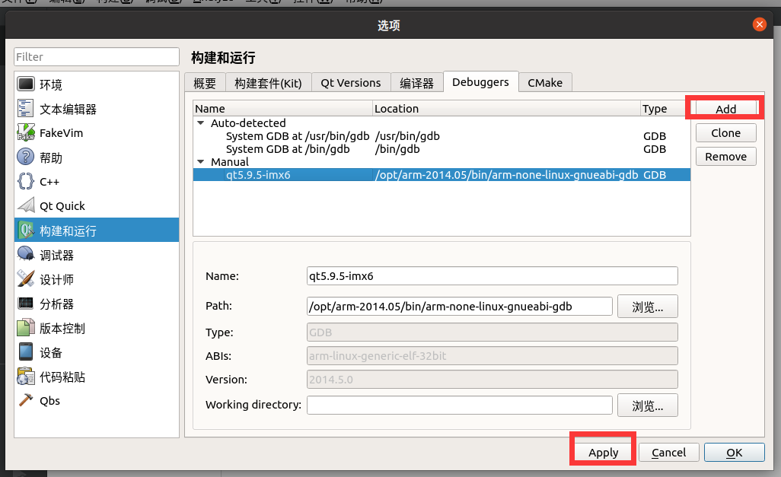The height and width of the screenshot is (477, 781).
Task: Click the arm-none-linux-gnueabi-gdb location cell
Action: coord(506,175)
